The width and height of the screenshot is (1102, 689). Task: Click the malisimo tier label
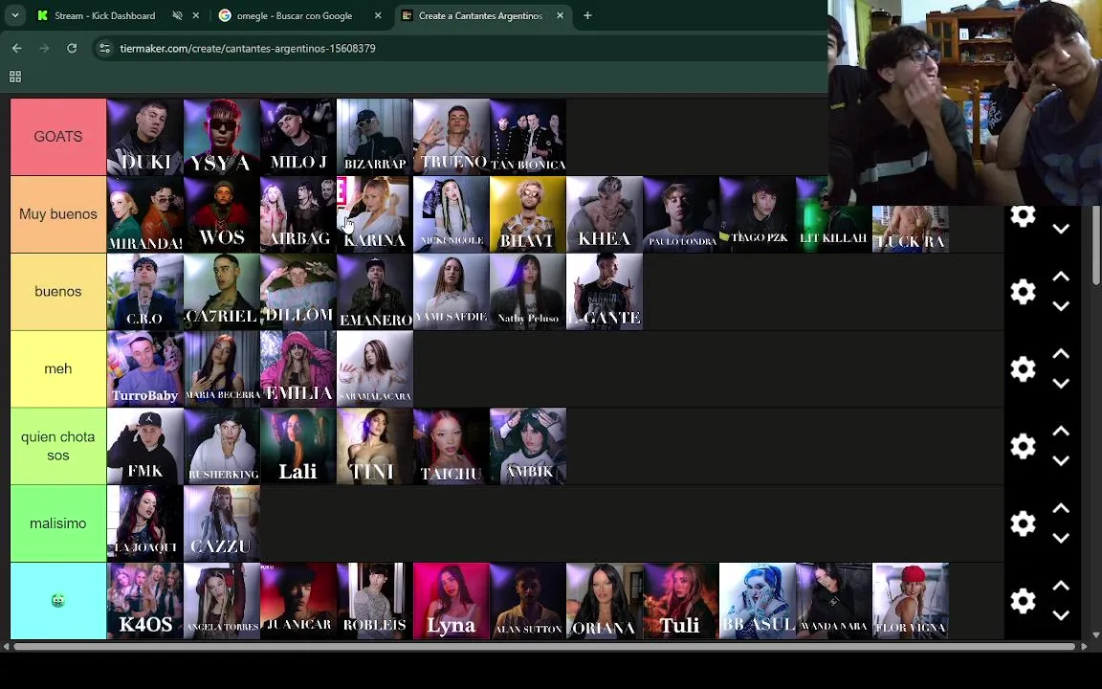[x=58, y=523]
